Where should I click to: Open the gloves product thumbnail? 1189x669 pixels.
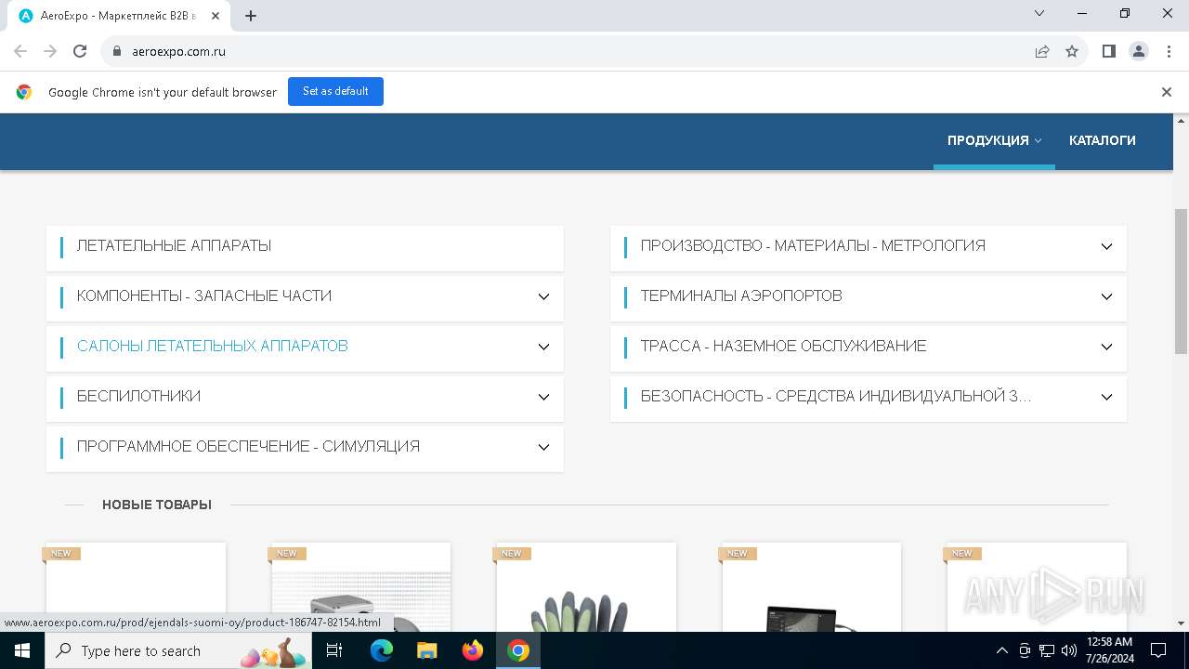coord(586,587)
